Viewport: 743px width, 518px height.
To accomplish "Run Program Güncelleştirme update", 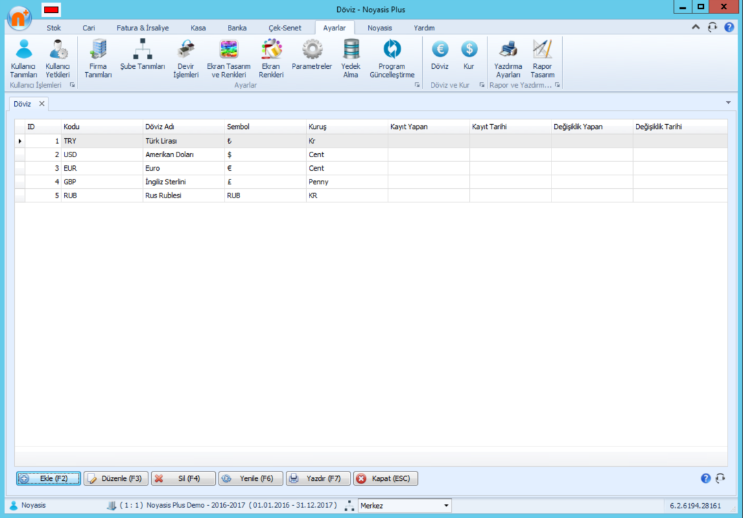I will tap(392, 58).
